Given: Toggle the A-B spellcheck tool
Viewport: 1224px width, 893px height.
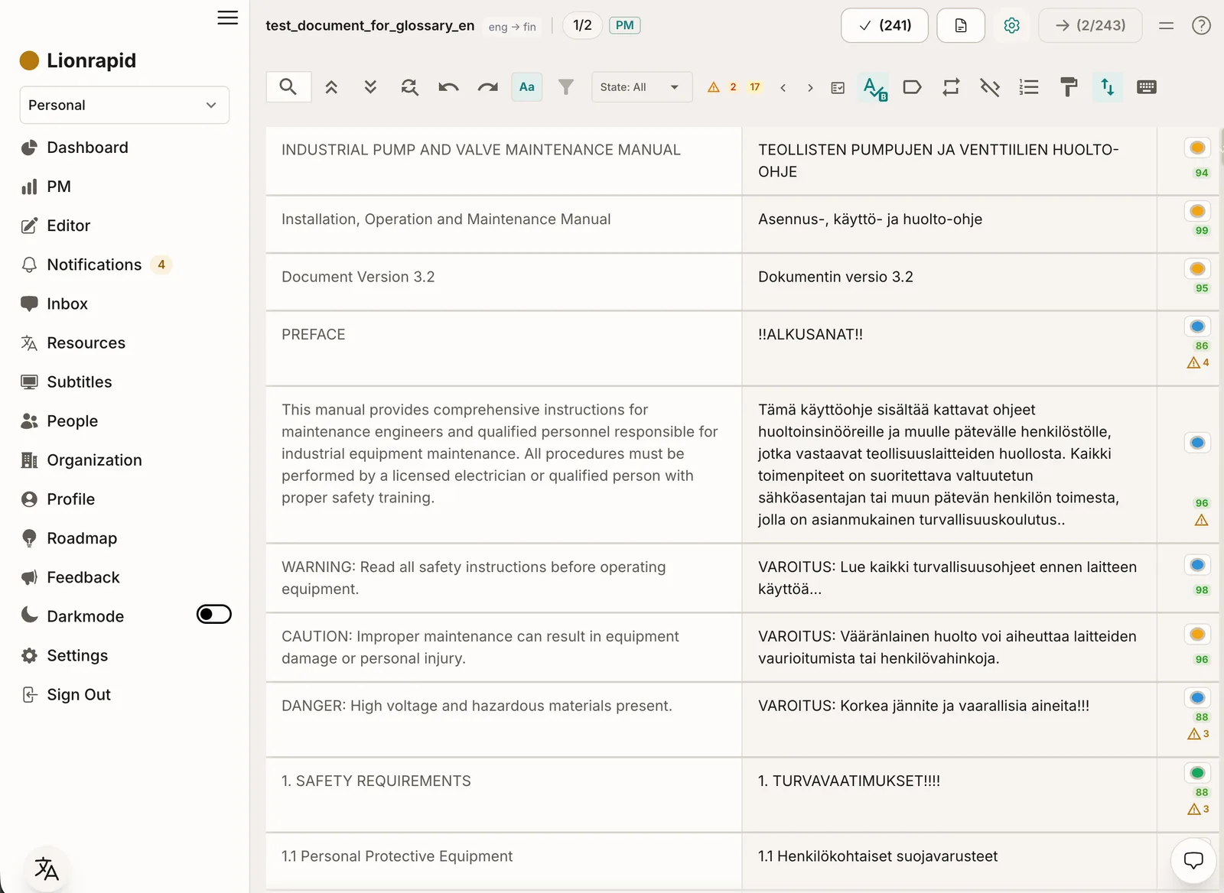Looking at the screenshot, I should click(874, 87).
